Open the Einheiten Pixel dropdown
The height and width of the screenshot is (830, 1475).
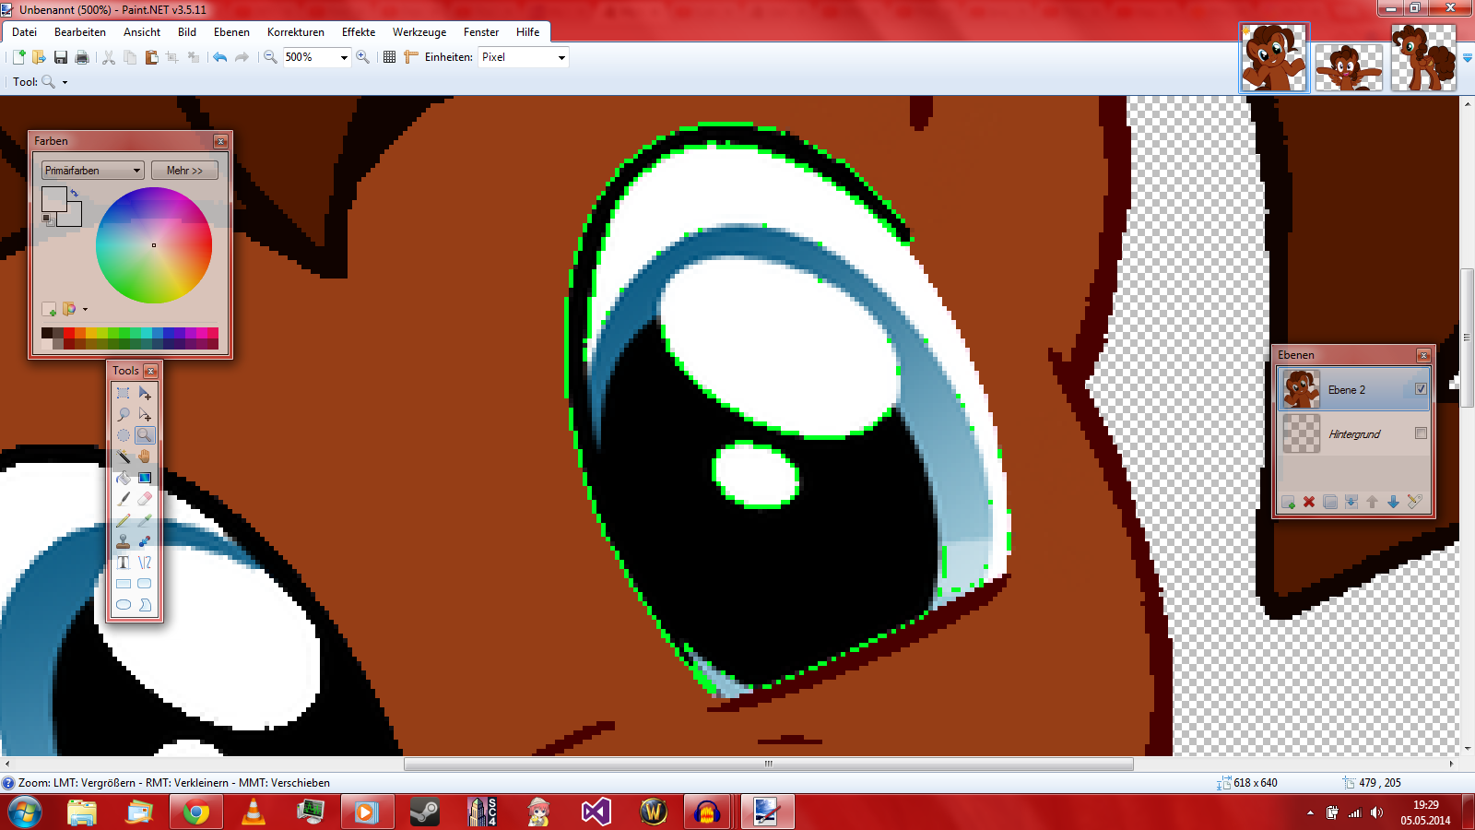point(561,57)
